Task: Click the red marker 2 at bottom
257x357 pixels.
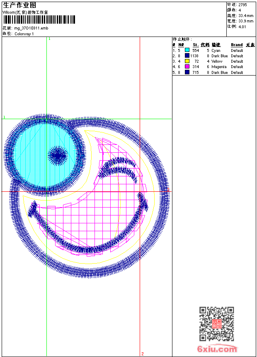Action: tap(142, 354)
